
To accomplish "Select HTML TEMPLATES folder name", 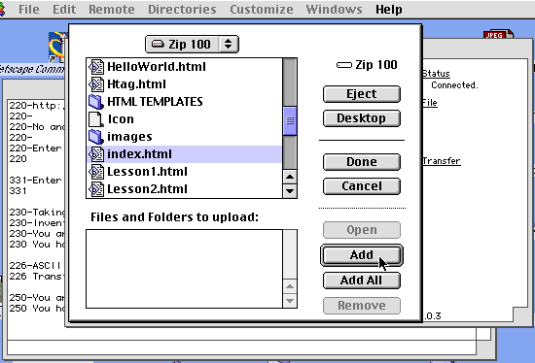I will [155, 102].
